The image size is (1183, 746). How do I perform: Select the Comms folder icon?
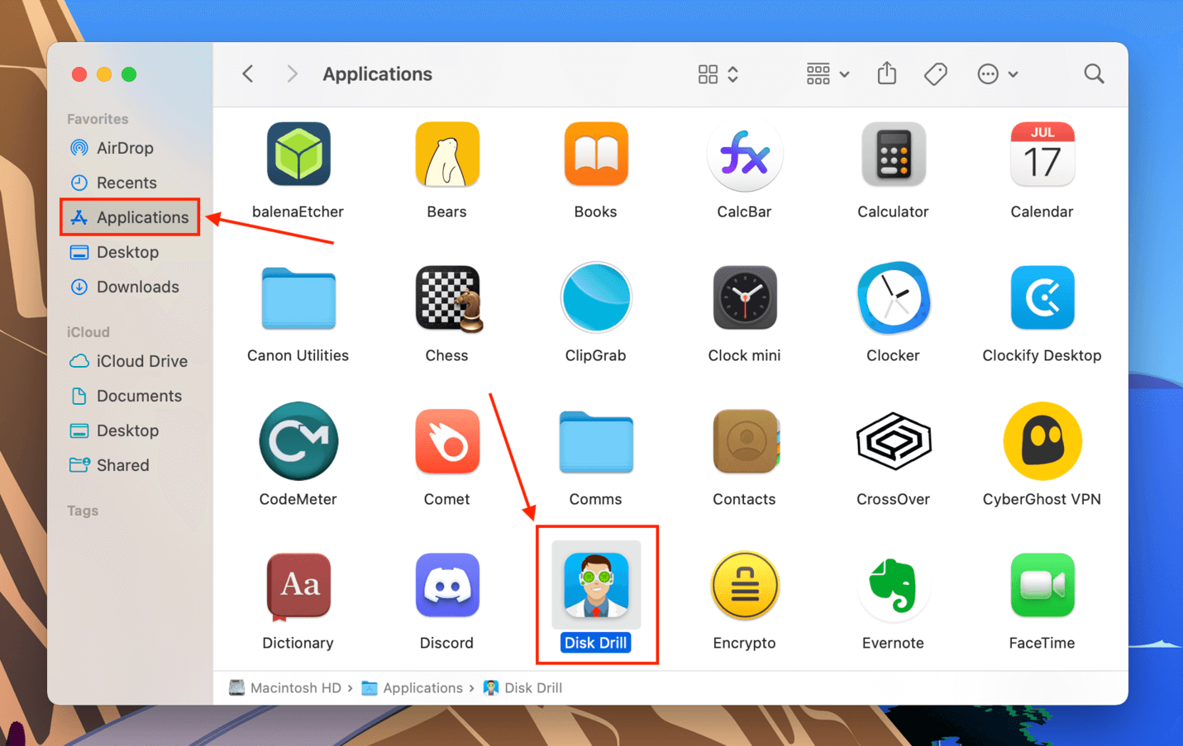click(x=596, y=442)
